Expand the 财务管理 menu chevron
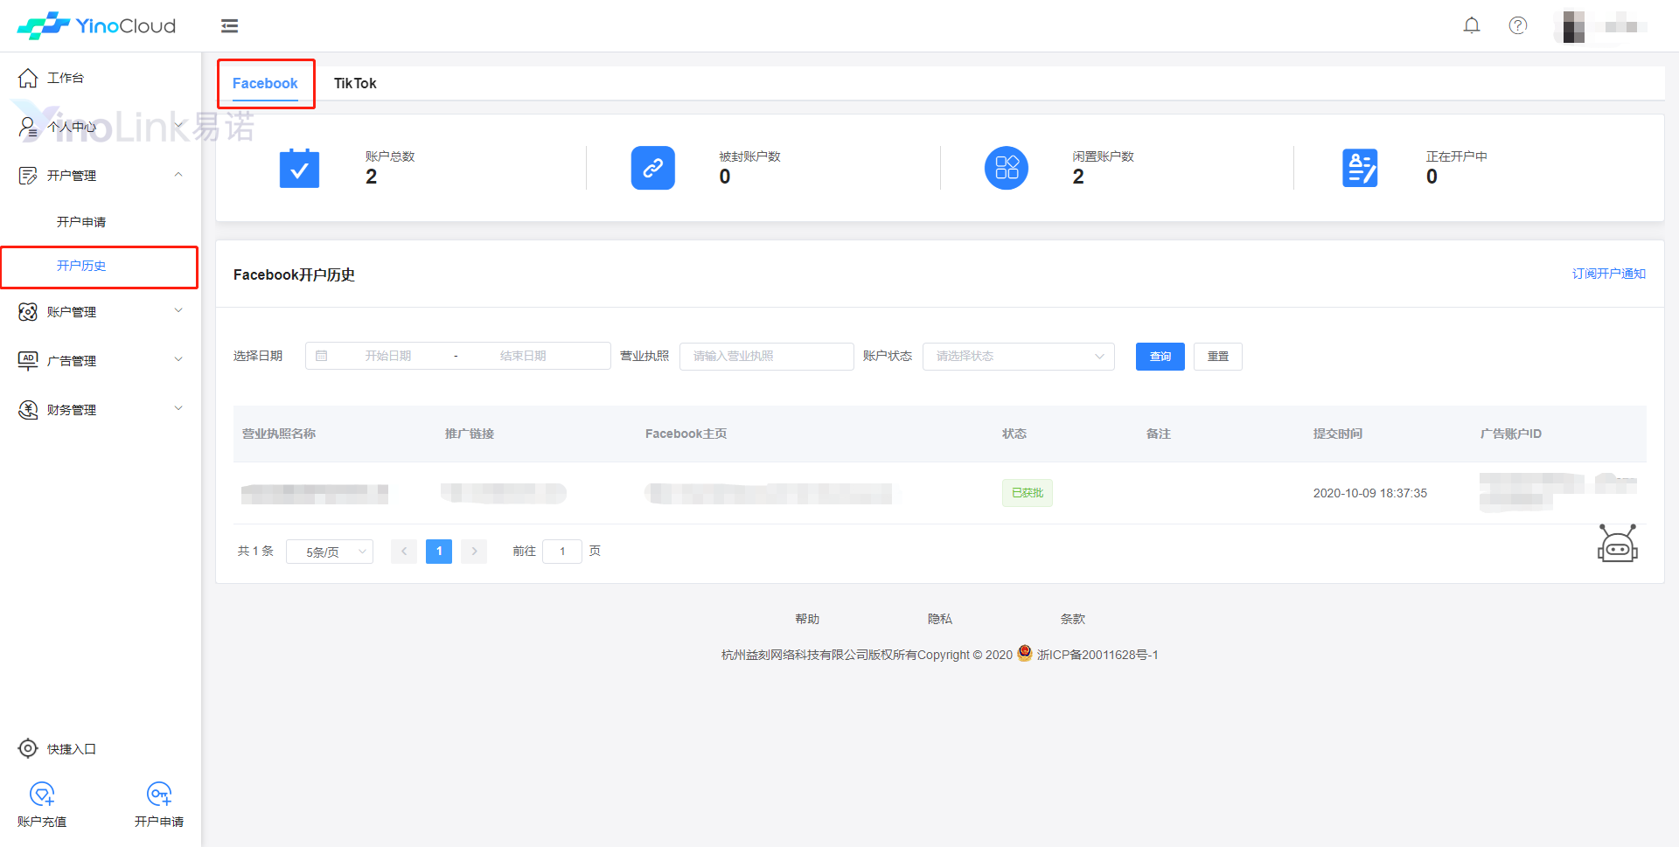Image resolution: width=1679 pixels, height=847 pixels. pyautogui.click(x=178, y=409)
